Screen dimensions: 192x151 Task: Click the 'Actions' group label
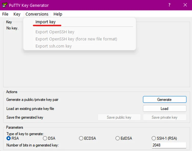(x=12, y=92)
